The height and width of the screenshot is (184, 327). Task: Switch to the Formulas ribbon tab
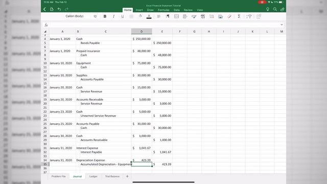pyautogui.click(x=163, y=10)
